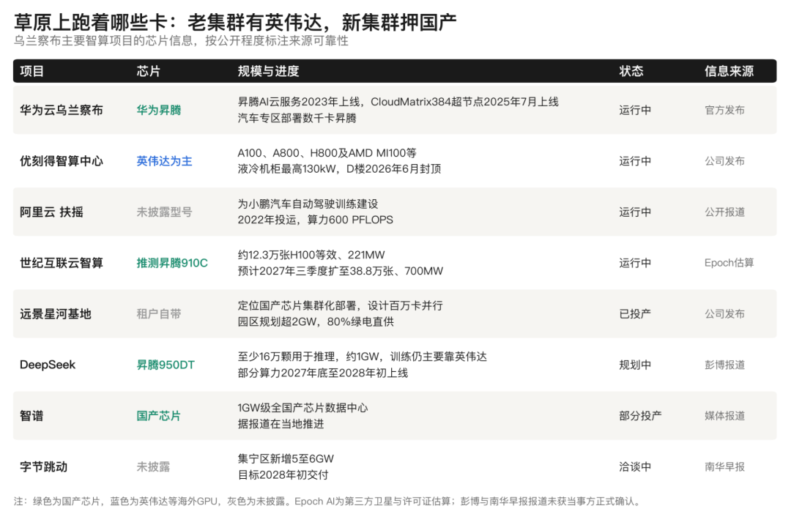Click the 预计2027年三季度扩至38.8万张 line
The image size is (791, 514).
[341, 271]
